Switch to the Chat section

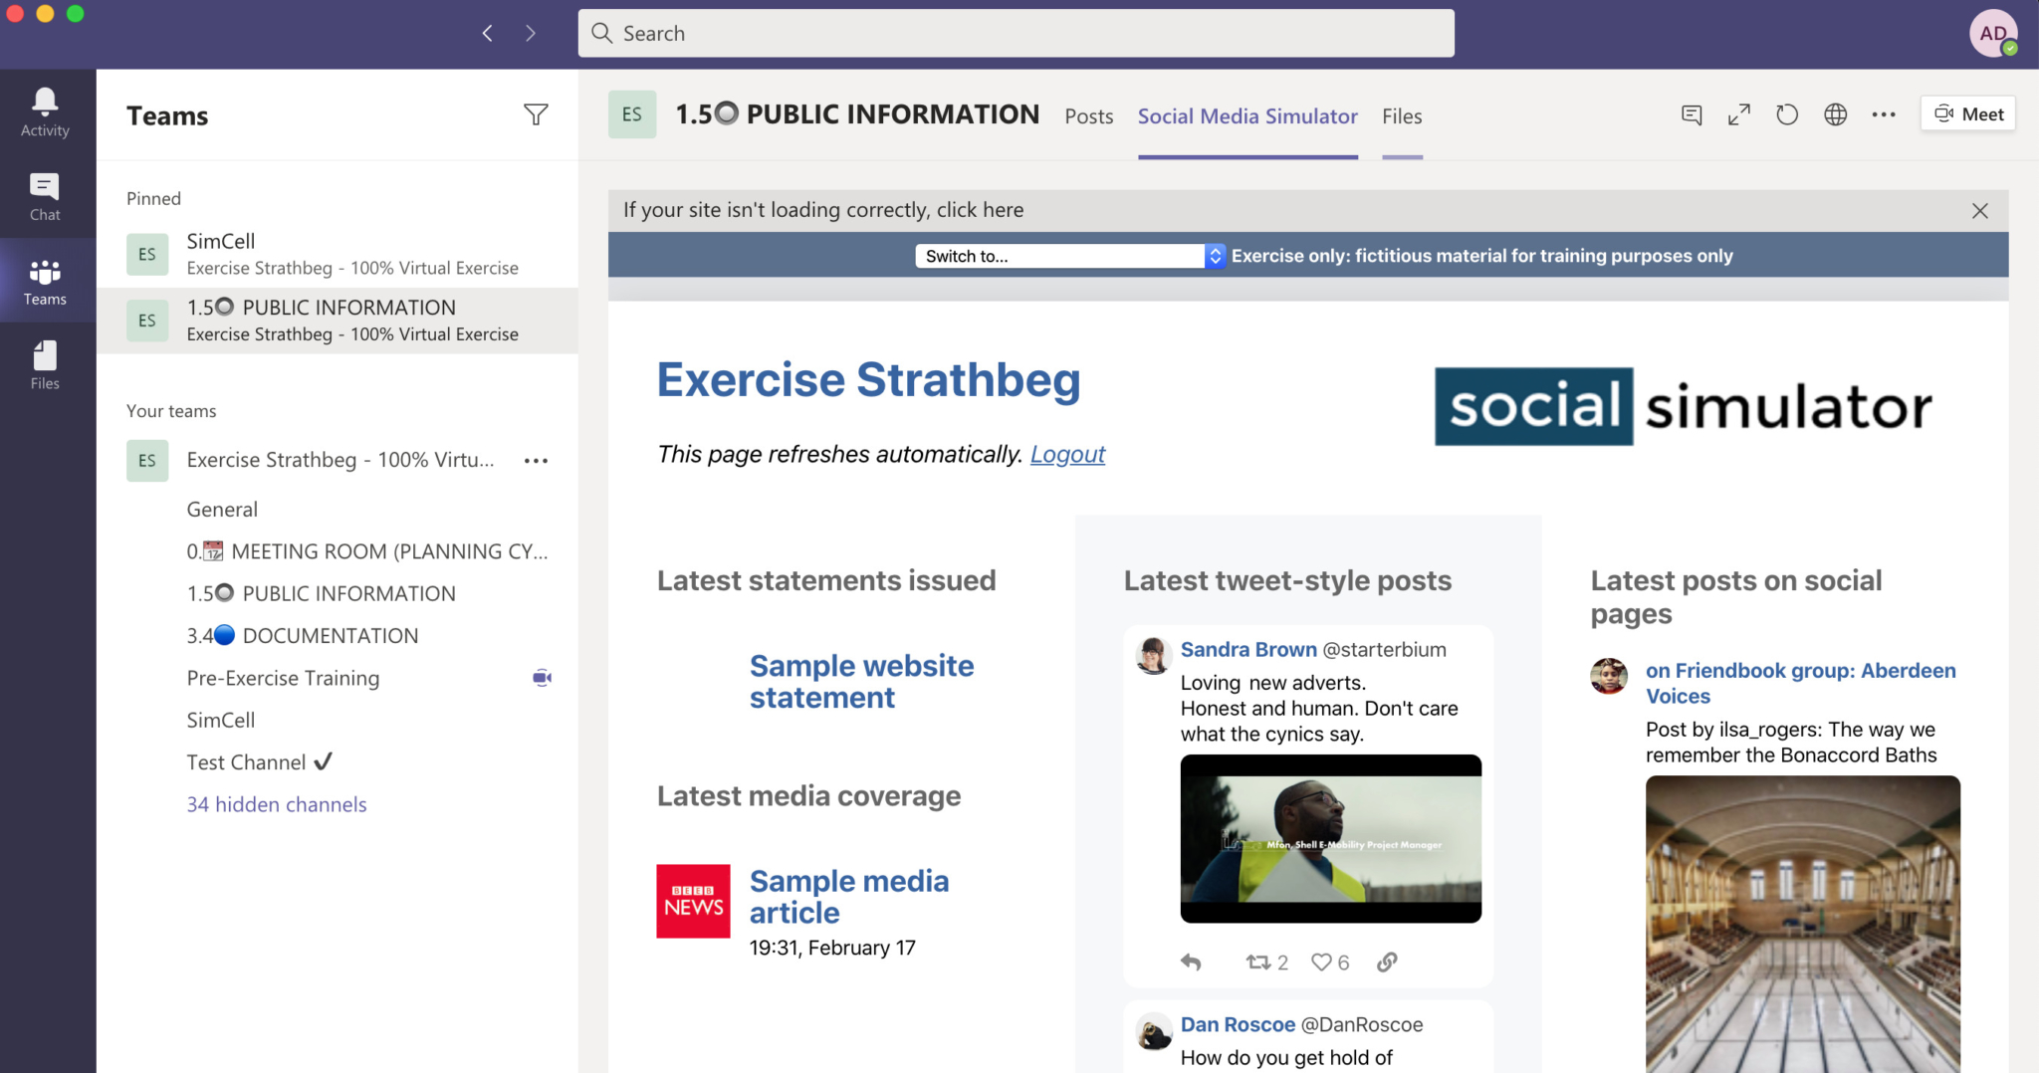pos(44,194)
